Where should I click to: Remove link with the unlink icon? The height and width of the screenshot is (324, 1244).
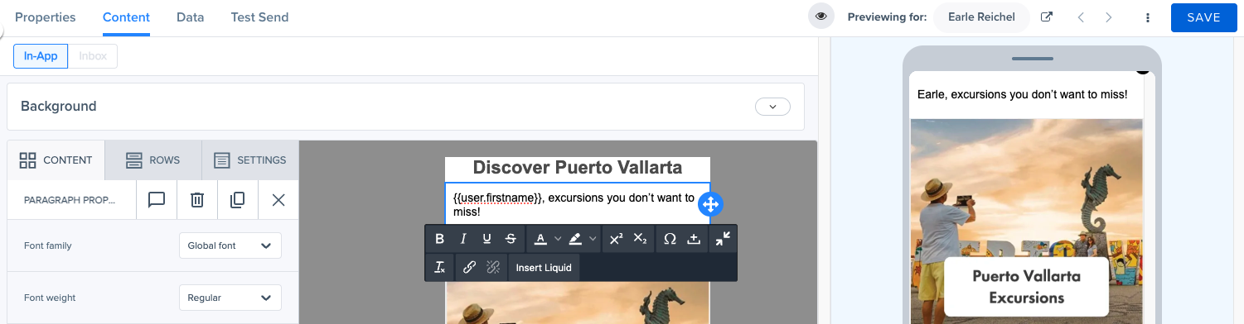pyautogui.click(x=492, y=267)
